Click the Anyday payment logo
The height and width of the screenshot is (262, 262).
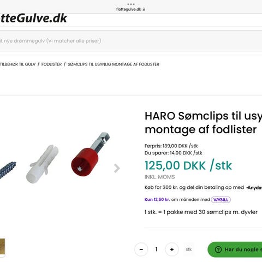pos(254,188)
